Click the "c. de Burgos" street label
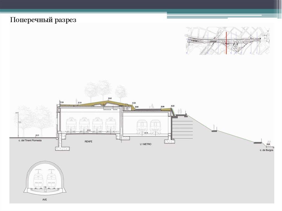Viewport: 282px width, 211px height. pyautogui.click(x=267, y=150)
